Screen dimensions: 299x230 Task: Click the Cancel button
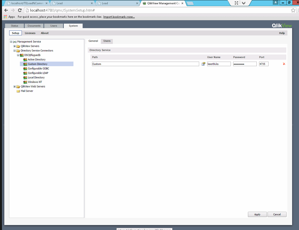277,214
